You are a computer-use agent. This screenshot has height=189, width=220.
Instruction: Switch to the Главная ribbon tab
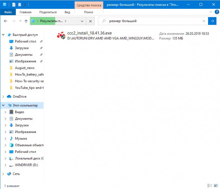(25, 12)
